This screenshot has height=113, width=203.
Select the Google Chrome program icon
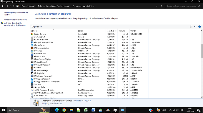pyautogui.click(x=32, y=34)
